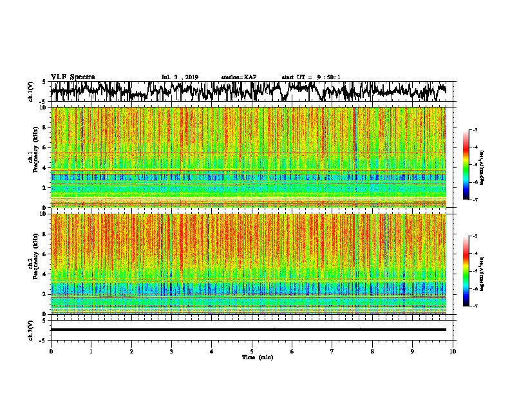
Task: Click the ch.2 "Frequency (kHz)" axis label
Action: pyautogui.click(x=35, y=256)
